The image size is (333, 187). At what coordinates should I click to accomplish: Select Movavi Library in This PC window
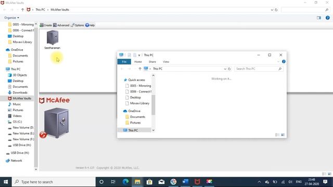pyautogui.click(x=137, y=103)
